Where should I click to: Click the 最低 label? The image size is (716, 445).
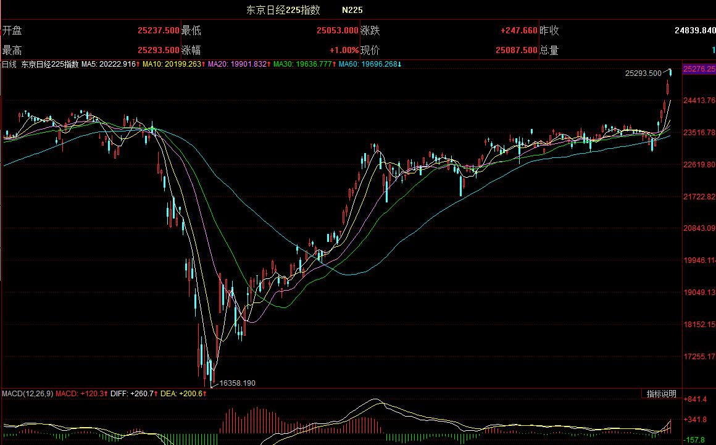tap(191, 31)
